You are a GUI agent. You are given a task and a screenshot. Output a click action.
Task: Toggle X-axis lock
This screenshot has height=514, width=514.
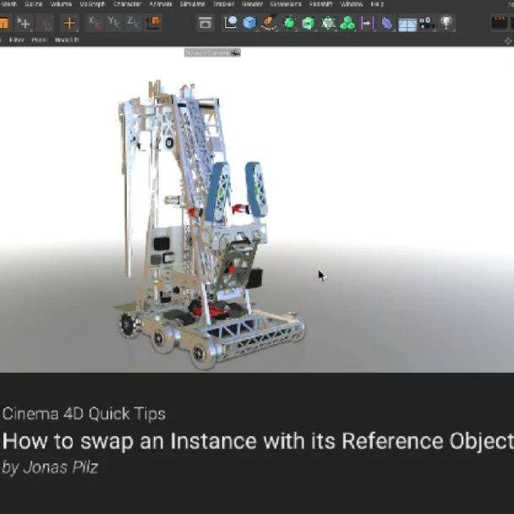[x=95, y=23]
